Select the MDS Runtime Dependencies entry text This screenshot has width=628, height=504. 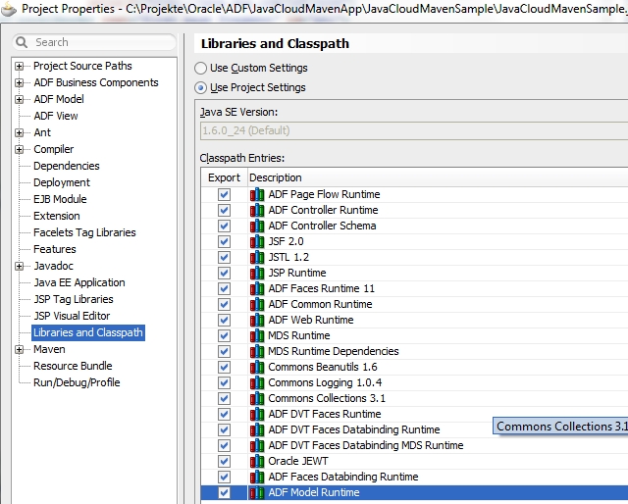pos(334,351)
